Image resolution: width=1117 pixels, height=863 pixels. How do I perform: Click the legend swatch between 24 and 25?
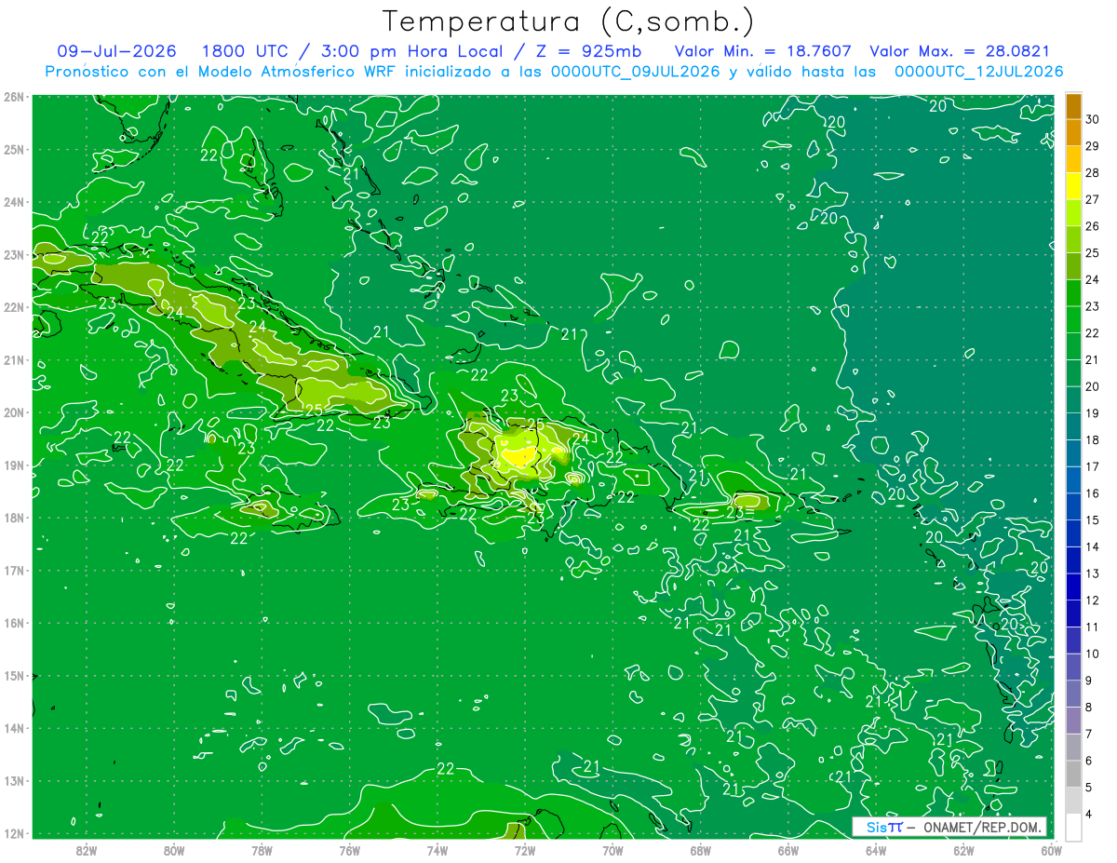(1073, 266)
